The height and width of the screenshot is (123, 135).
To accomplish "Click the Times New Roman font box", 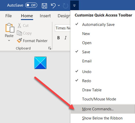I will pos(63,28).
